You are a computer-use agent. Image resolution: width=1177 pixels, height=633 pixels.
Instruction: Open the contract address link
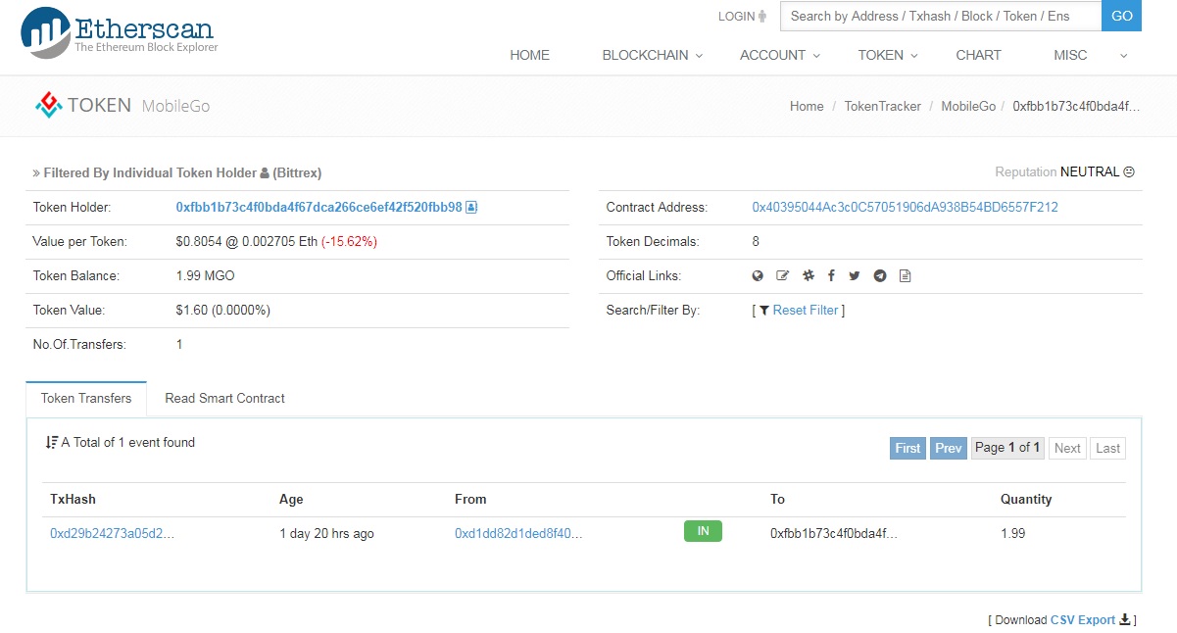pos(905,208)
